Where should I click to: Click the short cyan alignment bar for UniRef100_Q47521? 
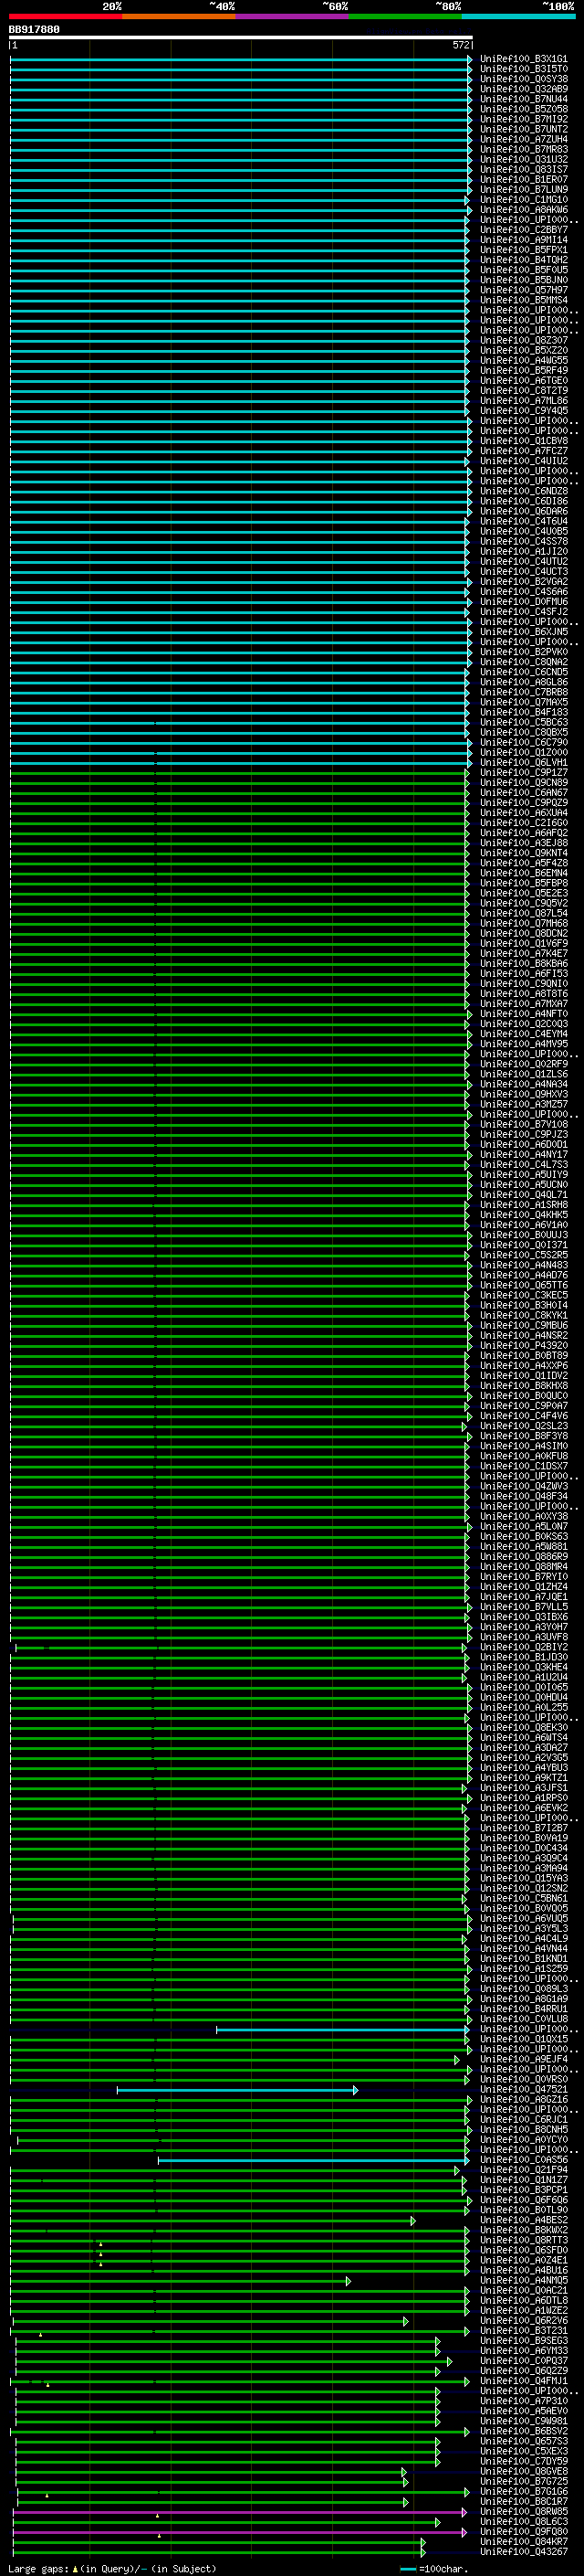pos(237,2090)
